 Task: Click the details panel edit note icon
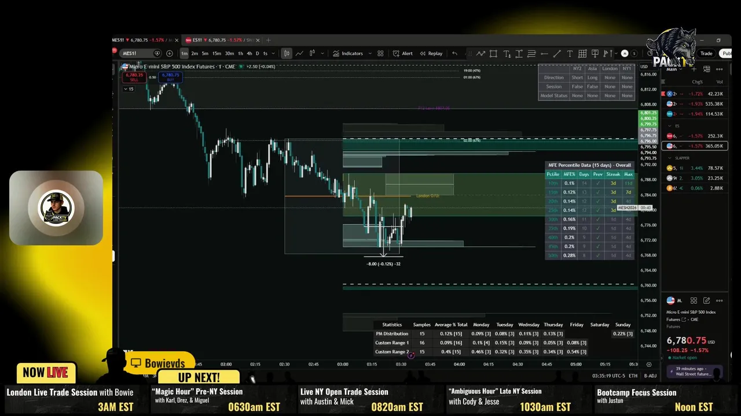(706, 300)
